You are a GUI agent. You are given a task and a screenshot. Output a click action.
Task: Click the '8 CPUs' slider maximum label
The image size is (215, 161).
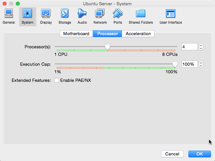click(170, 55)
